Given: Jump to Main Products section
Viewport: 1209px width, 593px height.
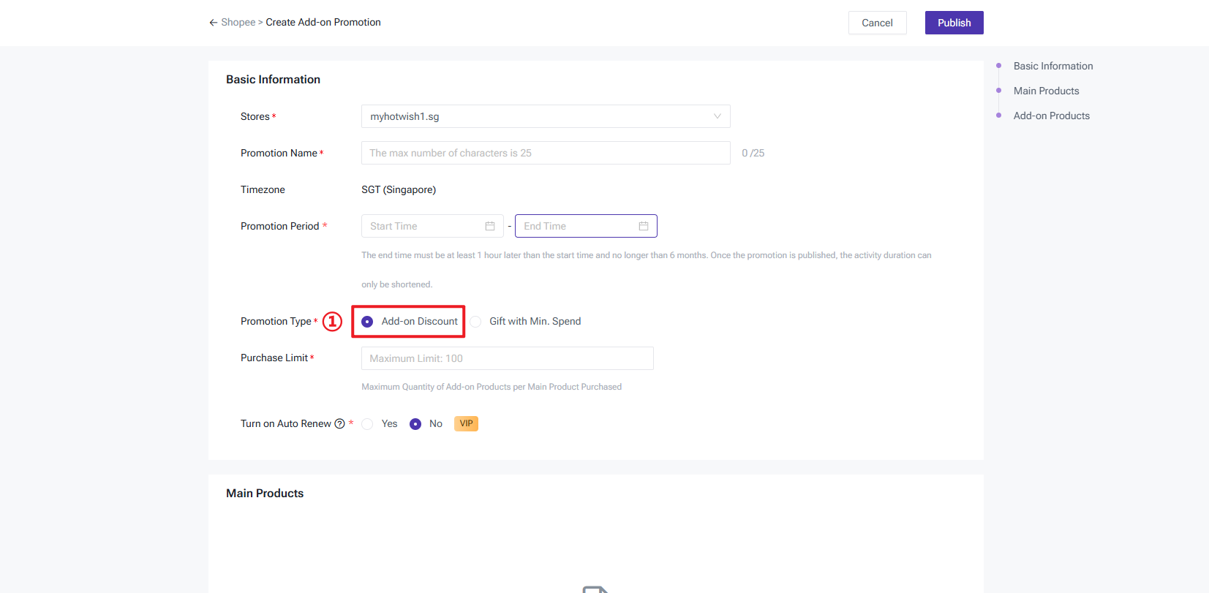Looking at the screenshot, I should (x=1046, y=91).
